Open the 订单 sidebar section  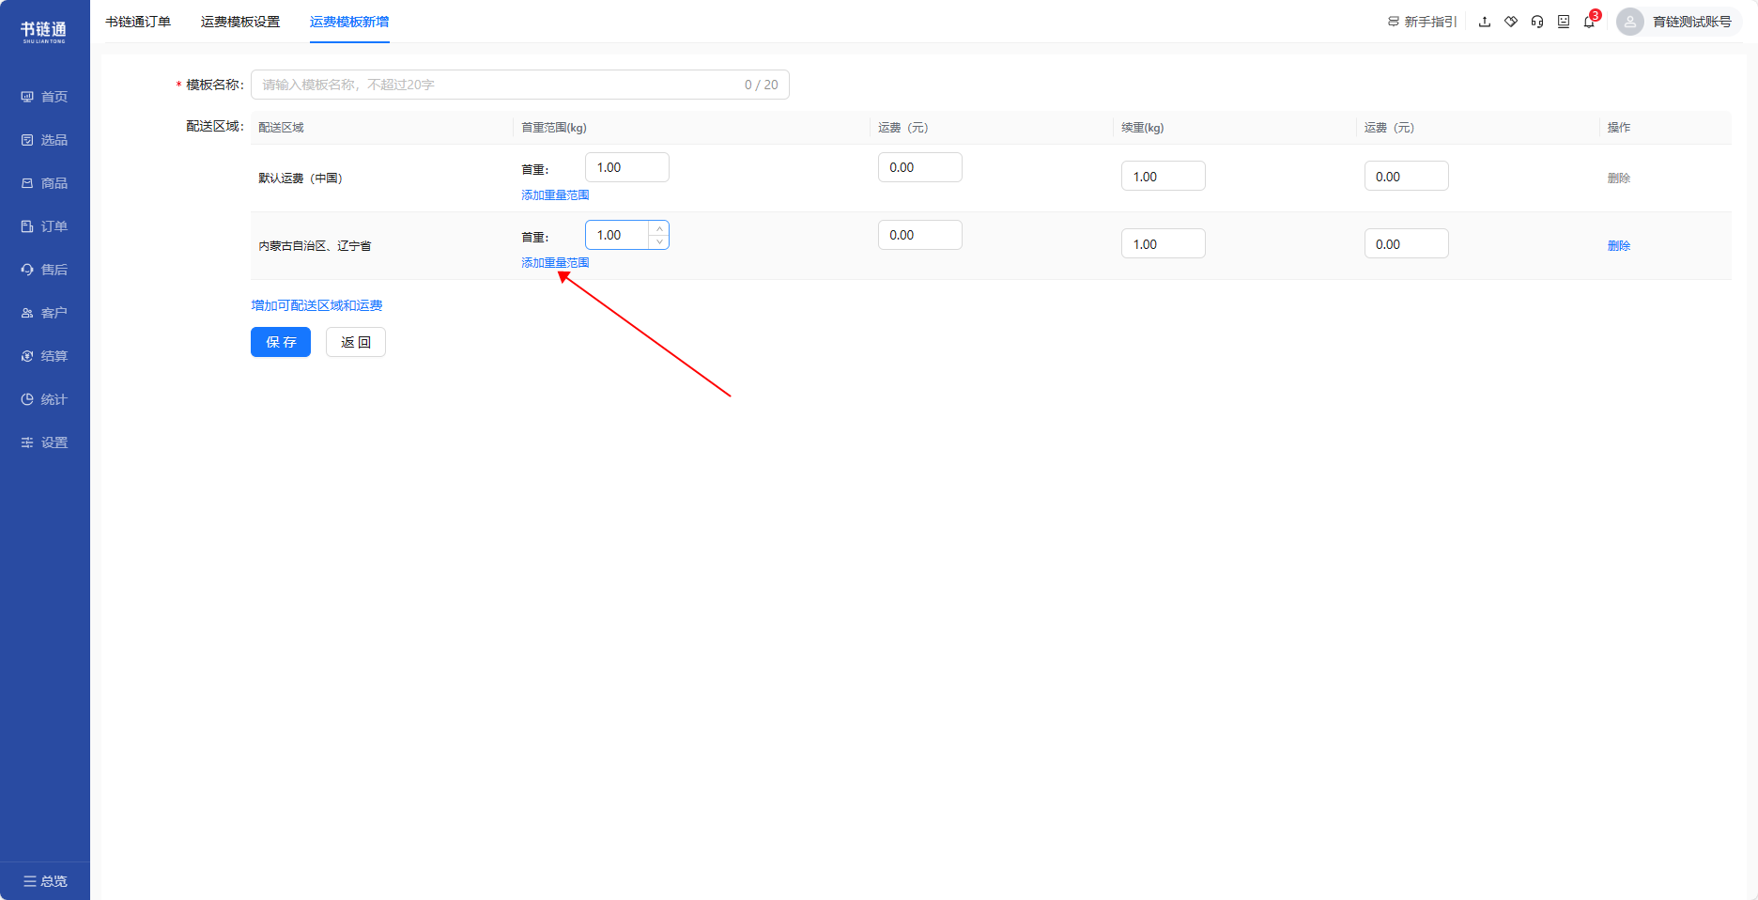pos(45,226)
